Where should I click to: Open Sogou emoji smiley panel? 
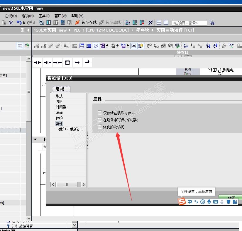(x=203, y=201)
